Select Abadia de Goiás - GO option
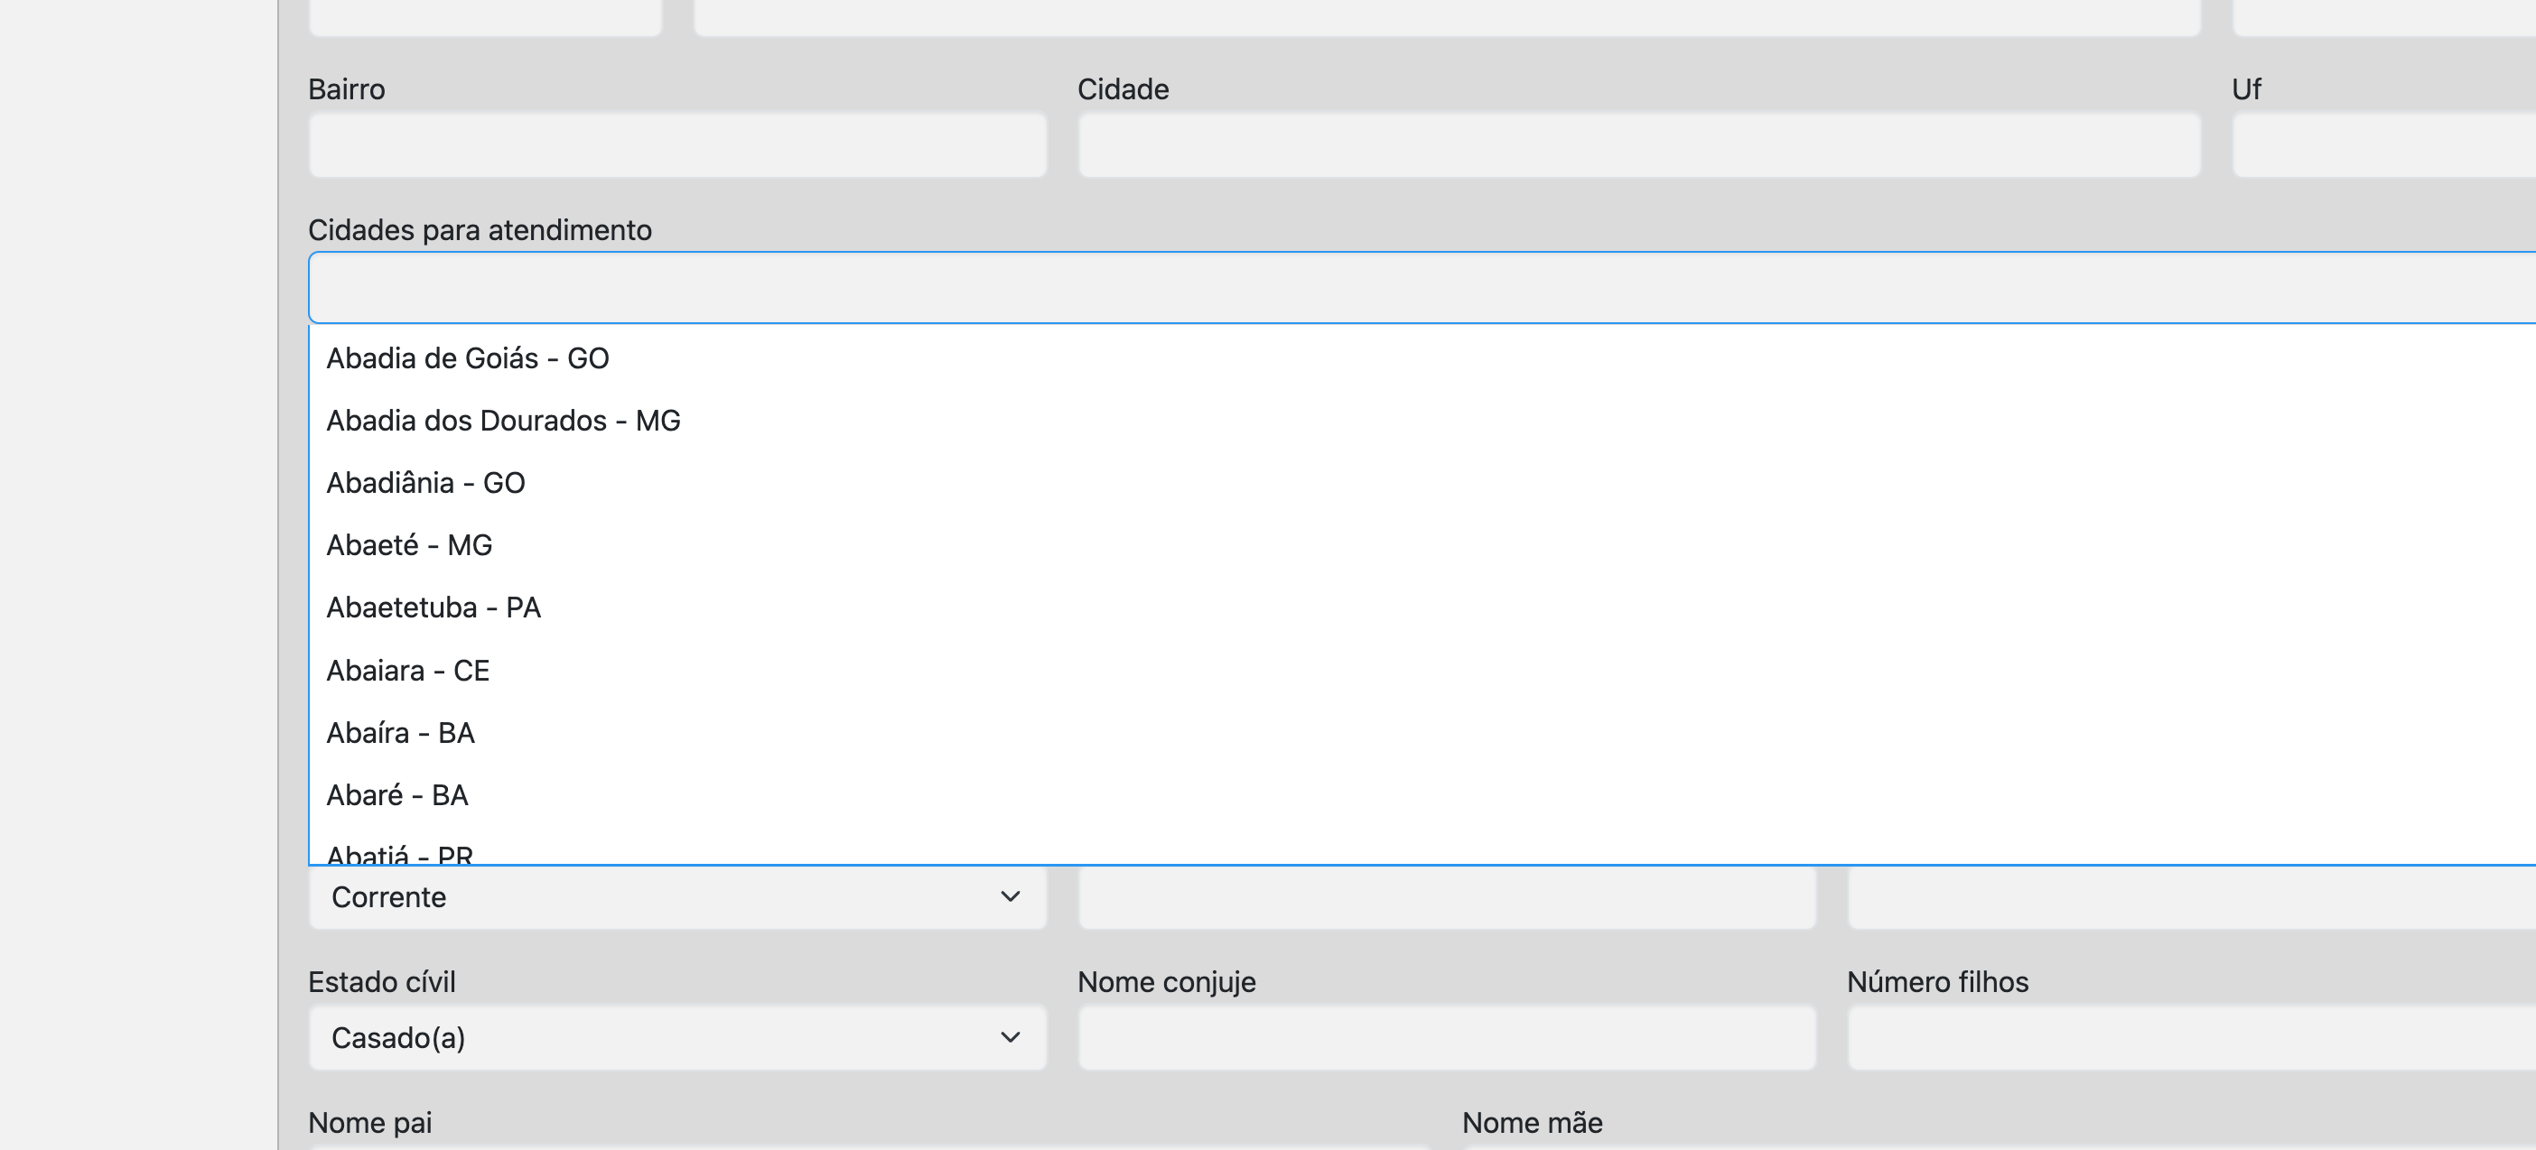Image resolution: width=2536 pixels, height=1150 pixels. pos(1422,358)
